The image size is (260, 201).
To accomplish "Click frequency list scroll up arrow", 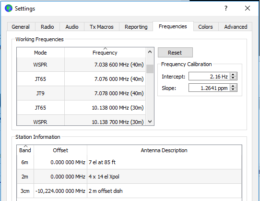I will tap(150, 52).
